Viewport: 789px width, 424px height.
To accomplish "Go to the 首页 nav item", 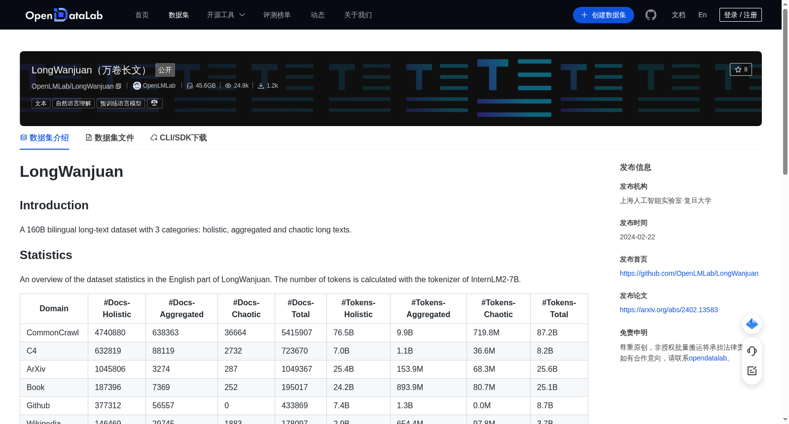I will click(142, 15).
